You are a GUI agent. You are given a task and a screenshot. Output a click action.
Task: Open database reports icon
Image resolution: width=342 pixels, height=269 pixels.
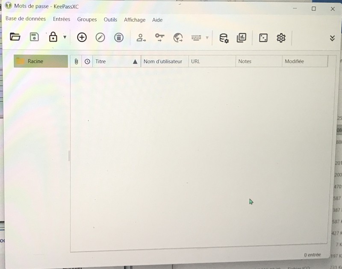tap(242, 38)
